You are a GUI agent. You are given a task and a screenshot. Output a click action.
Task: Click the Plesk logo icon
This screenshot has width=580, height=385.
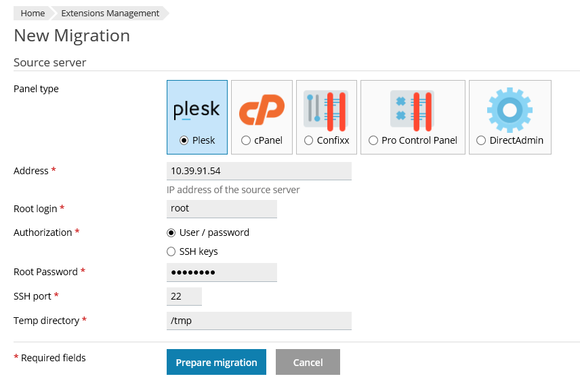pyautogui.click(x=196, y=110)
